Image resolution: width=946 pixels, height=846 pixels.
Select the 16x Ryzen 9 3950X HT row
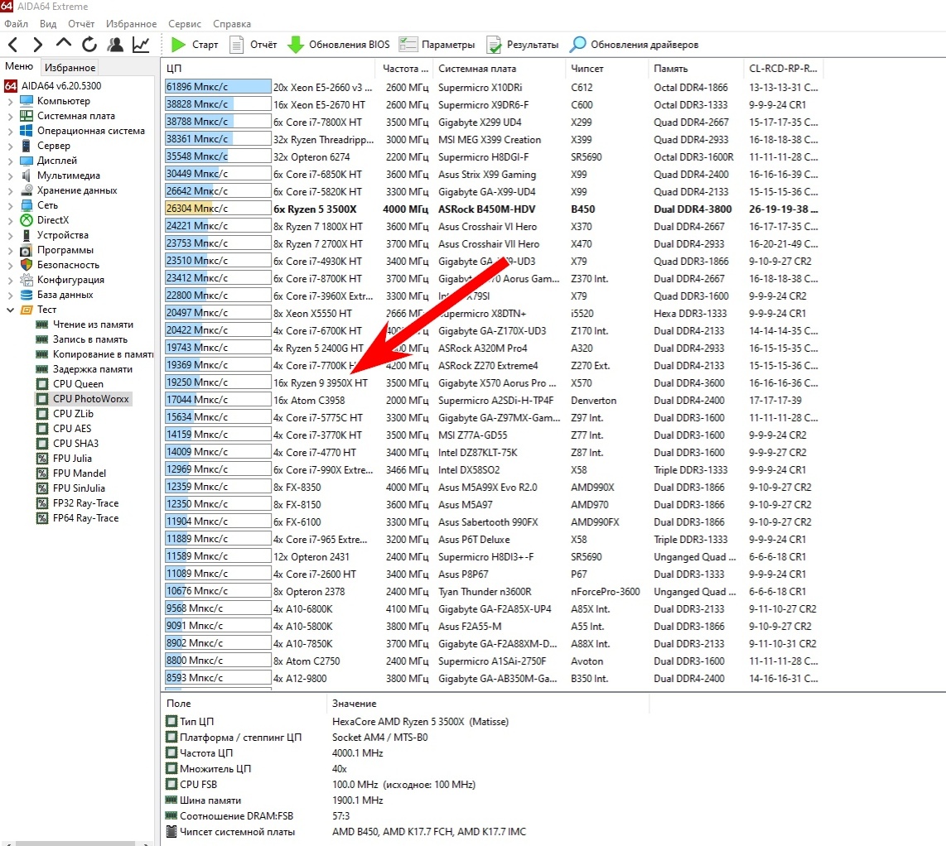click(320, 383)
